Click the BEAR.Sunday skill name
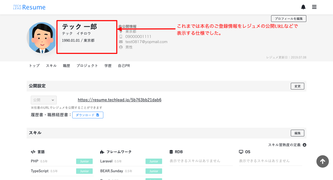 [x=112, y=171]
